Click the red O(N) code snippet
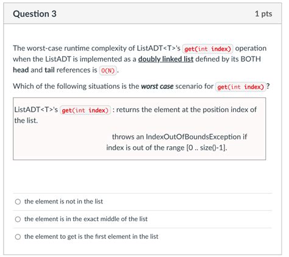289x257 pixels. pos(108,71)
